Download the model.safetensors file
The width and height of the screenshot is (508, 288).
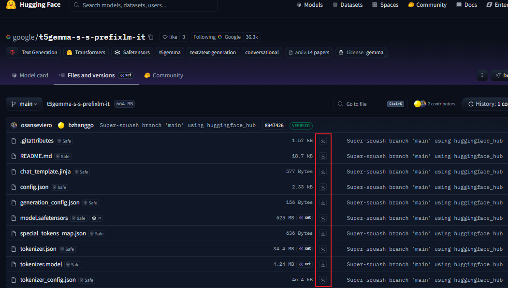(323, 218)
